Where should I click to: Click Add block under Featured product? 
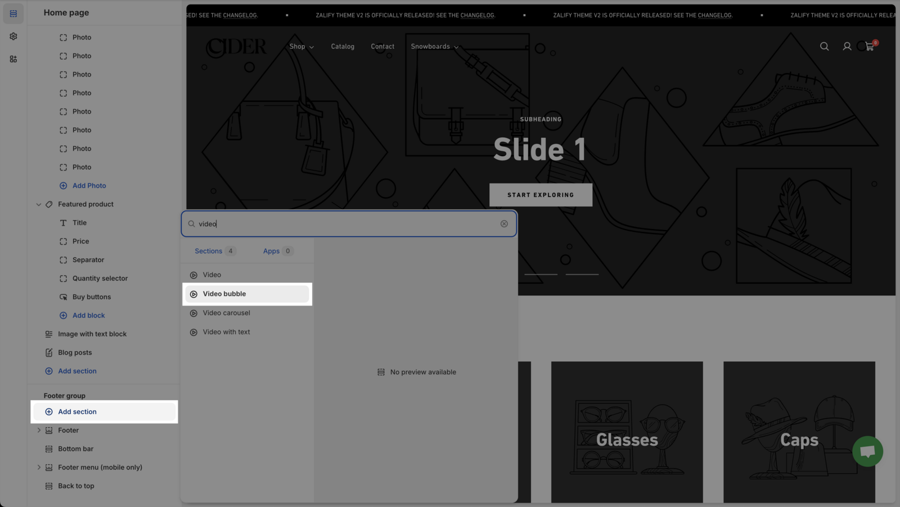coord(88,316)
